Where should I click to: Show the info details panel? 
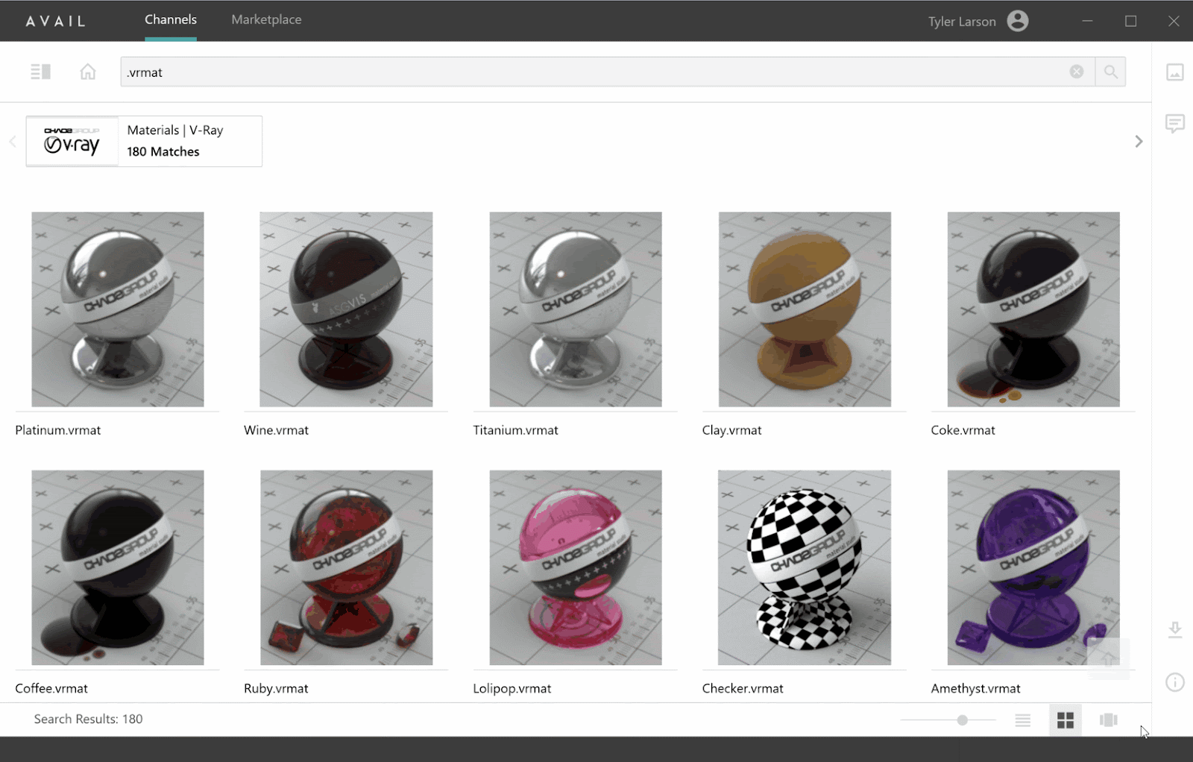1175,682
